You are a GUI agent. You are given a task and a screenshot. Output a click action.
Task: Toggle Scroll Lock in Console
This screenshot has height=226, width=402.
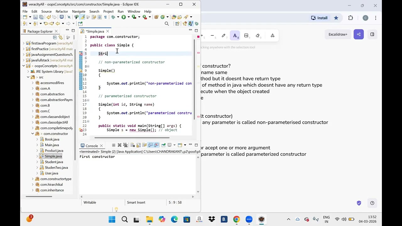coord(139,145)
